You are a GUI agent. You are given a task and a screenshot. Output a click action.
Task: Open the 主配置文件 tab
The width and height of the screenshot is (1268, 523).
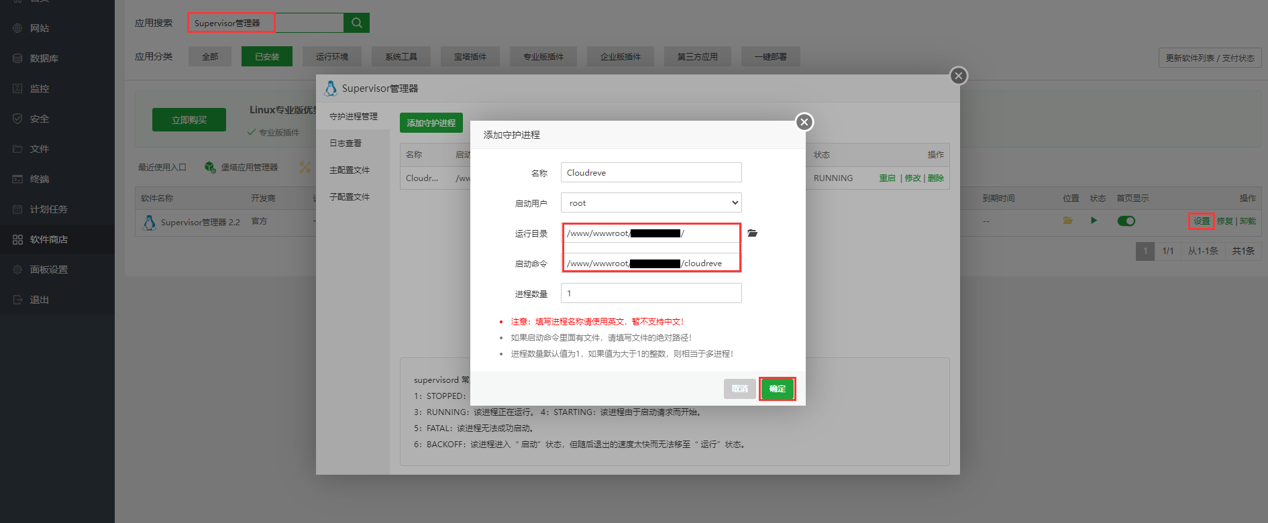coord(353,170)
